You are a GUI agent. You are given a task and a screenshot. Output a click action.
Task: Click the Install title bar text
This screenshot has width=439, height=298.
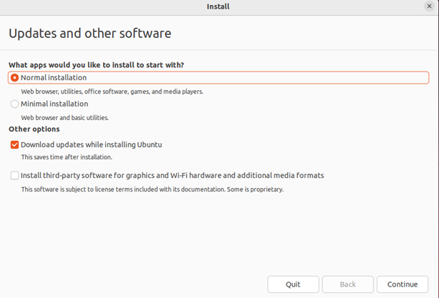[x=218, y=6]
